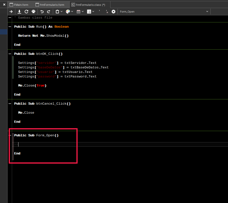The height and width of the screenshot is (203, 228).
Task: Redo the last undone edit
Action: click(49, 12)
